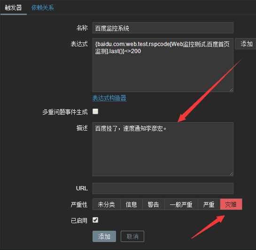256x250 pixels.
Task: Switch to the 触发器 tab
Action: click(14, 8)
